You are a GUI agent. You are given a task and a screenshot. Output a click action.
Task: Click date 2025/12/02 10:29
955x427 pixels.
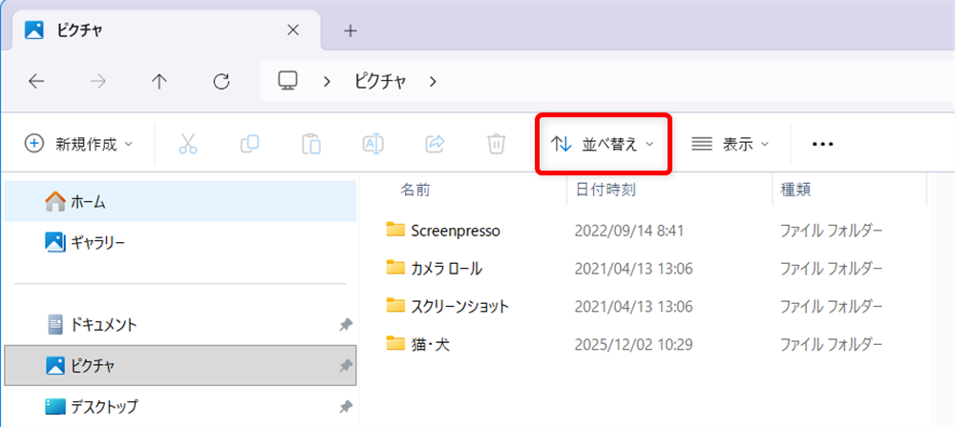(x=633, y=345)
